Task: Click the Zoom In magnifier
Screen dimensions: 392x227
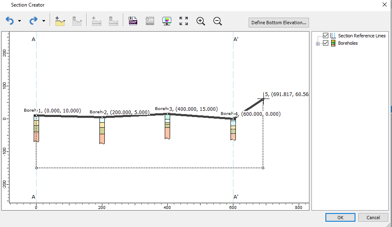Action: 201,21
